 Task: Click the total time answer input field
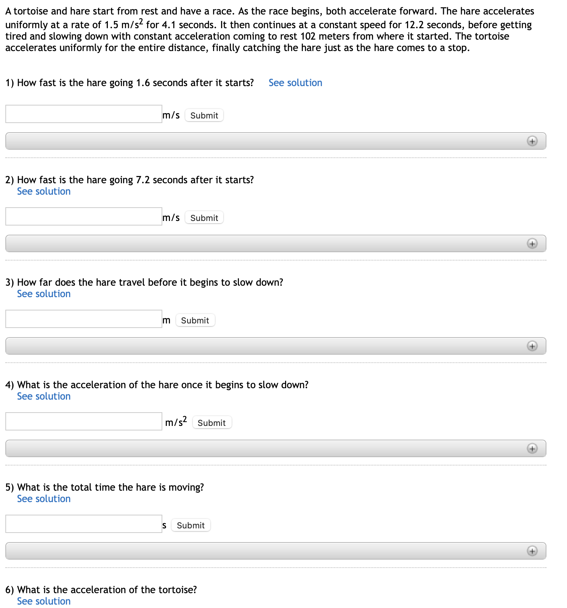coord(84,524)
